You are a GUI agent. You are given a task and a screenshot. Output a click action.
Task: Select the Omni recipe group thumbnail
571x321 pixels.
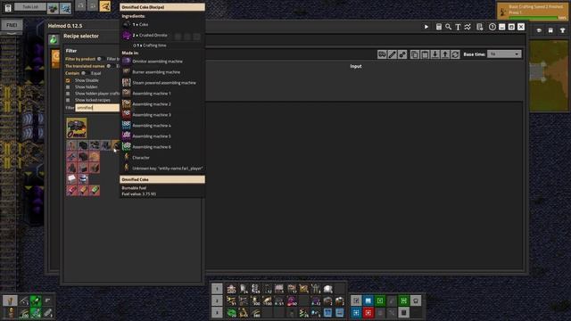(77, 128)
